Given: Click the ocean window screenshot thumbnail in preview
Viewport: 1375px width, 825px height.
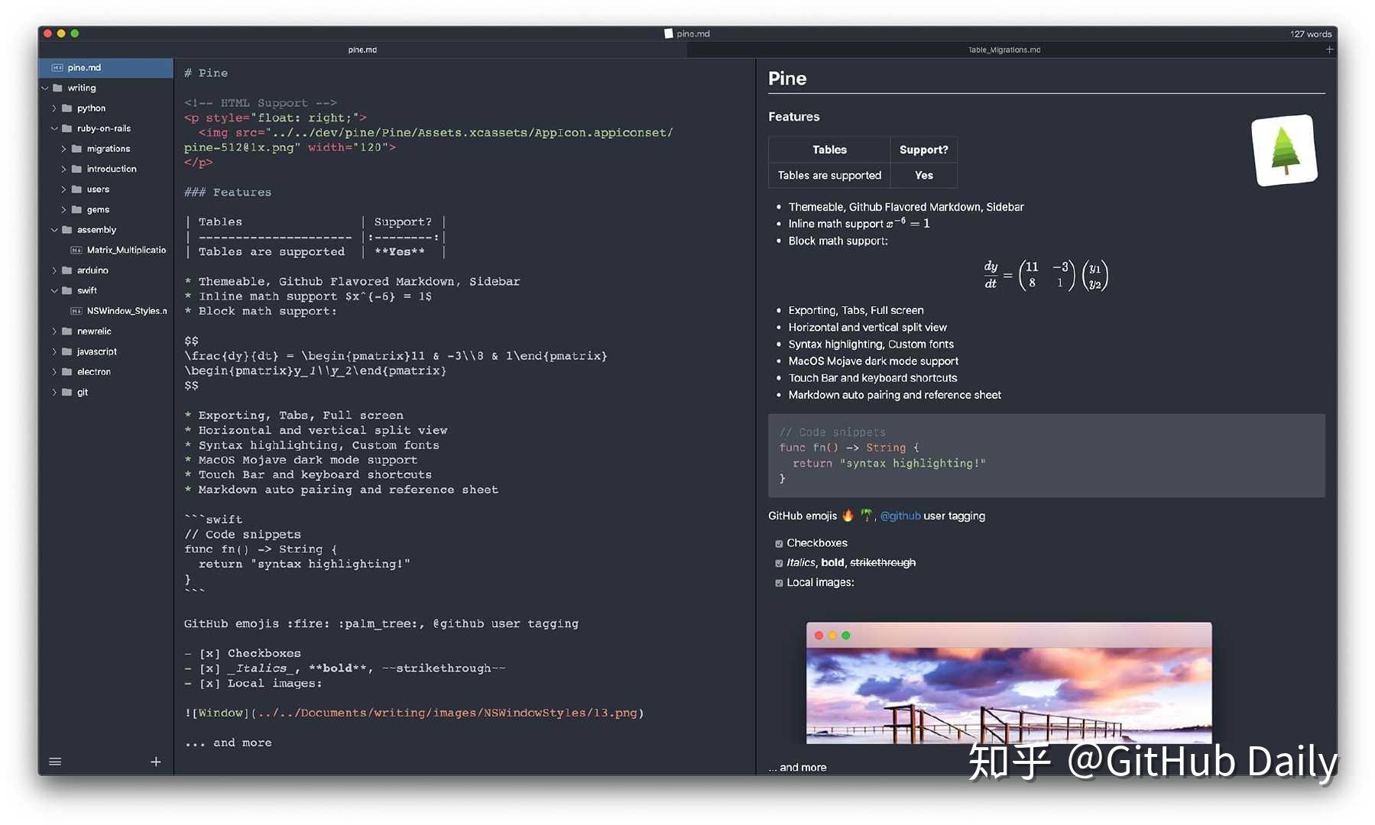Looking at the screenshot, I should [1007, 684].
